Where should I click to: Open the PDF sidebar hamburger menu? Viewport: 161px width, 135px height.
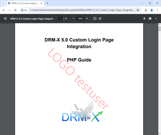[x=5, y=19]
